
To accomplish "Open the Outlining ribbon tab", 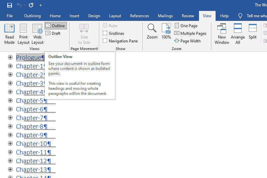I will tap(33, 16).
